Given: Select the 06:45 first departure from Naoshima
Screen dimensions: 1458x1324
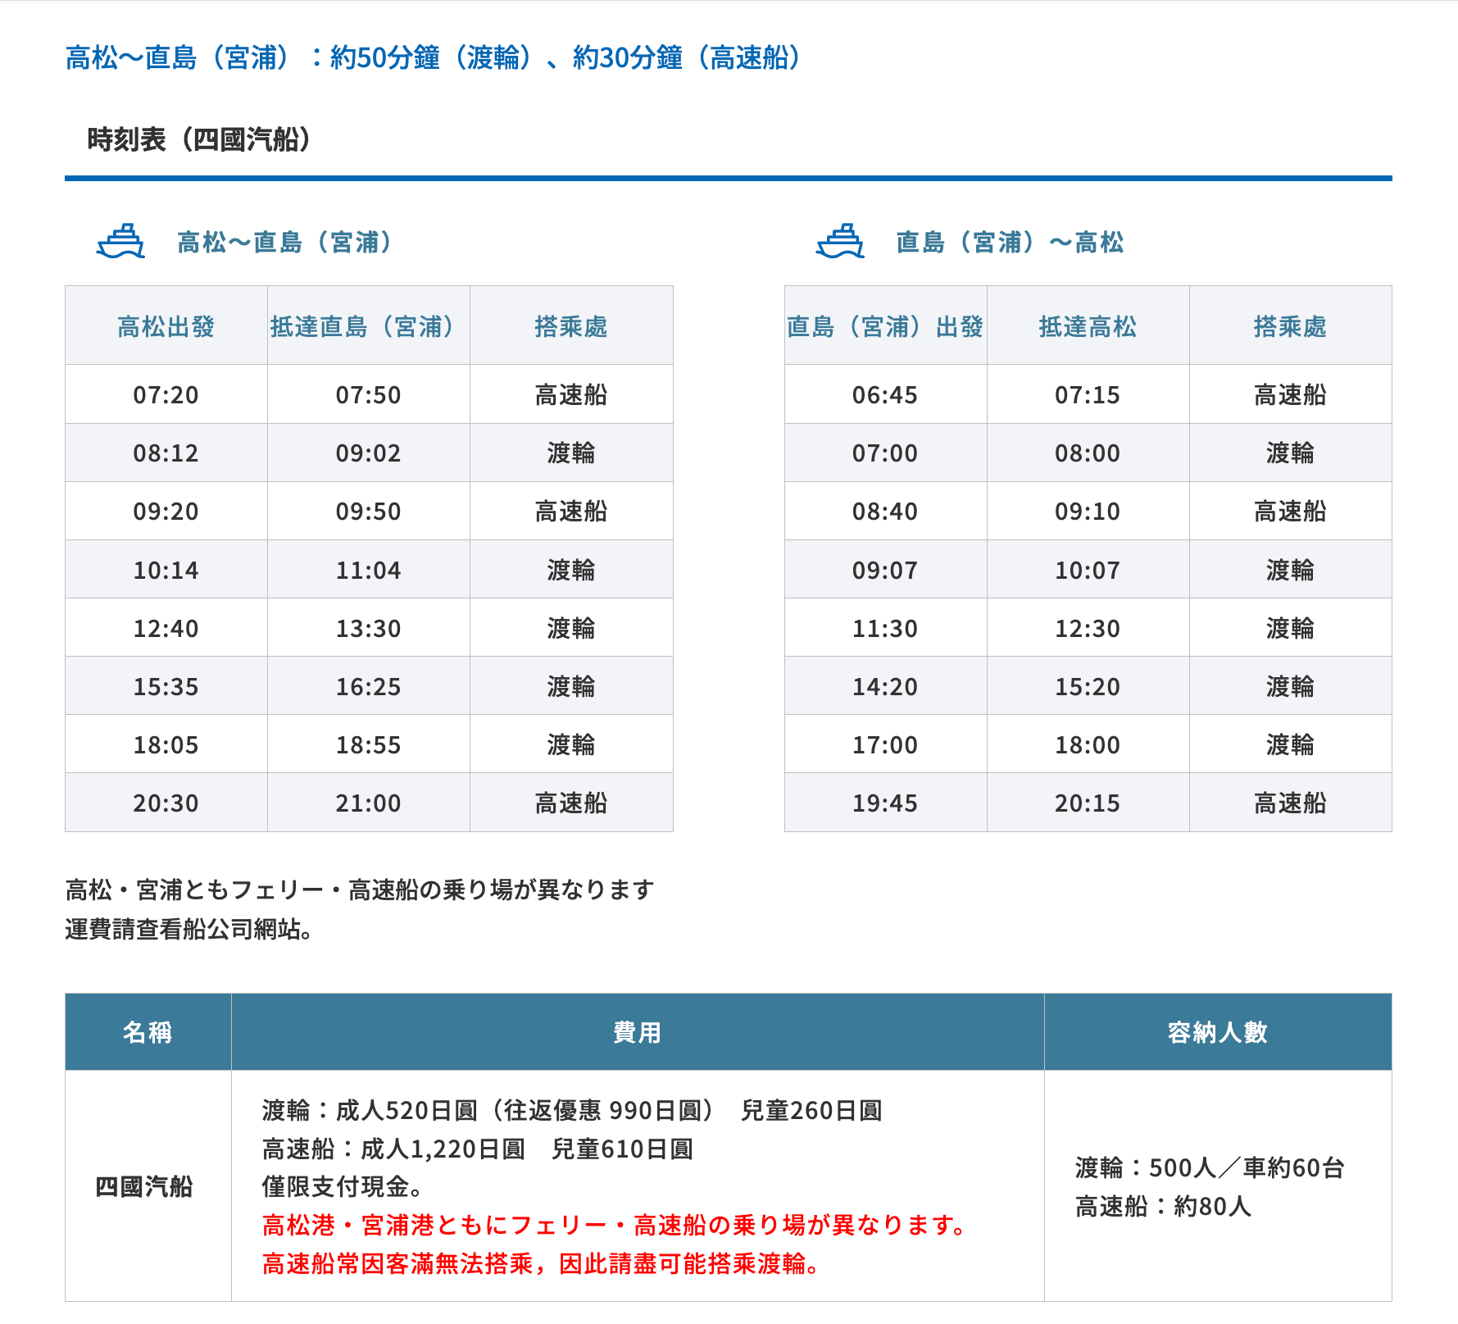Looking at the screenshot, I should (884, 395).
